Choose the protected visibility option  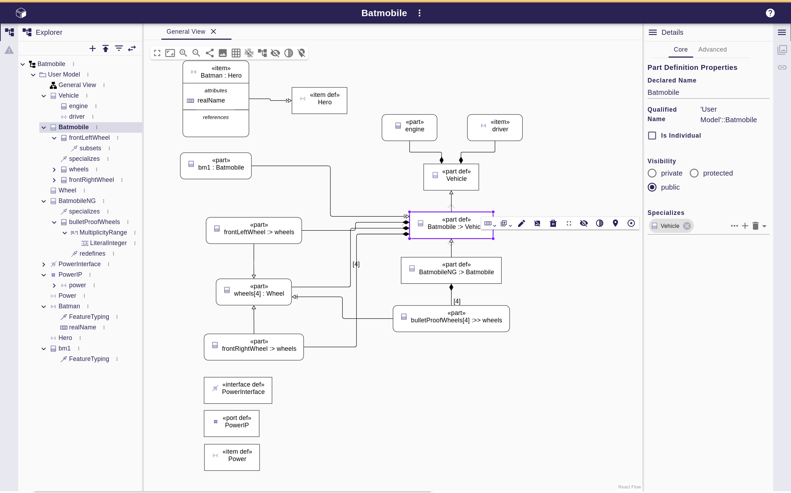coord(694,173)
